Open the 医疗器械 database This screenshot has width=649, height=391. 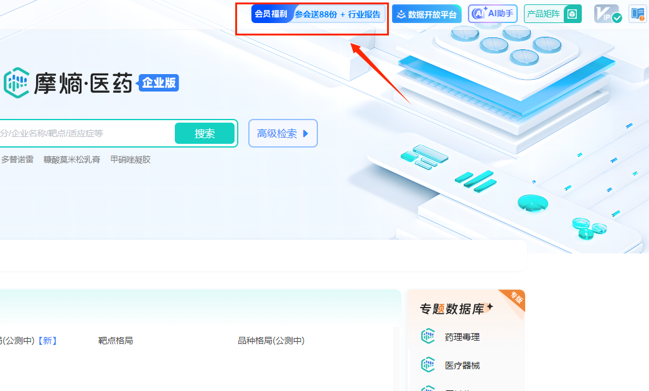coord(462,365)
